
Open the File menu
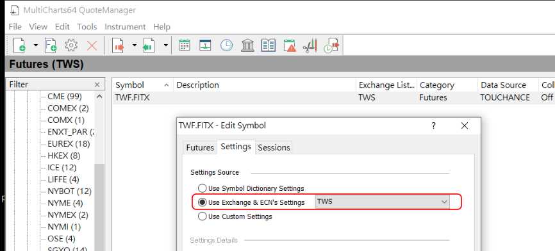click(x=15, y=27)
